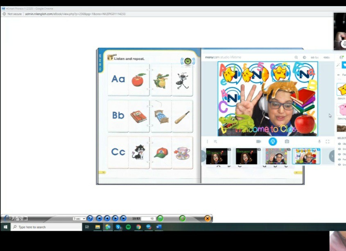The image size is (346, 251).
Task: Go to the previous eBook page
Action: point(107,218)
